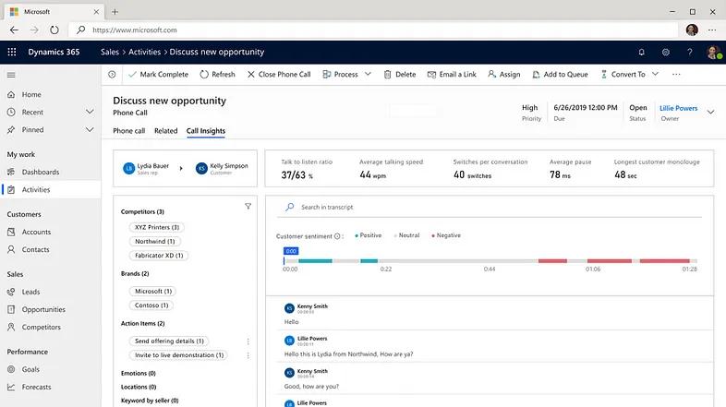Click Add to Queue command
Viewport: 726px width, 407px height.
coord(560,74)
